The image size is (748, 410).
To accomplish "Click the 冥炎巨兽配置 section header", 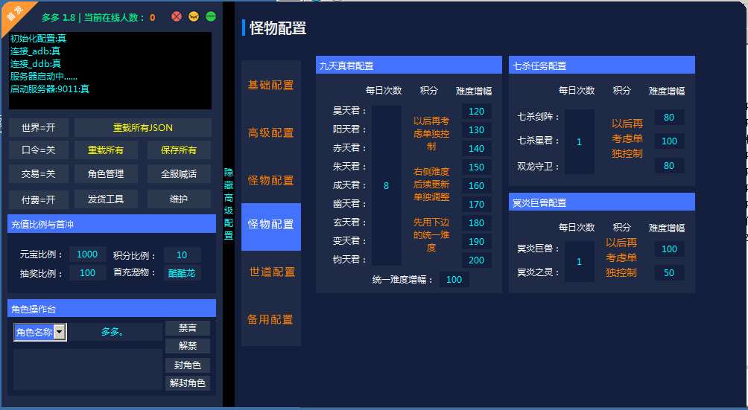I will [x=602, y=202].
